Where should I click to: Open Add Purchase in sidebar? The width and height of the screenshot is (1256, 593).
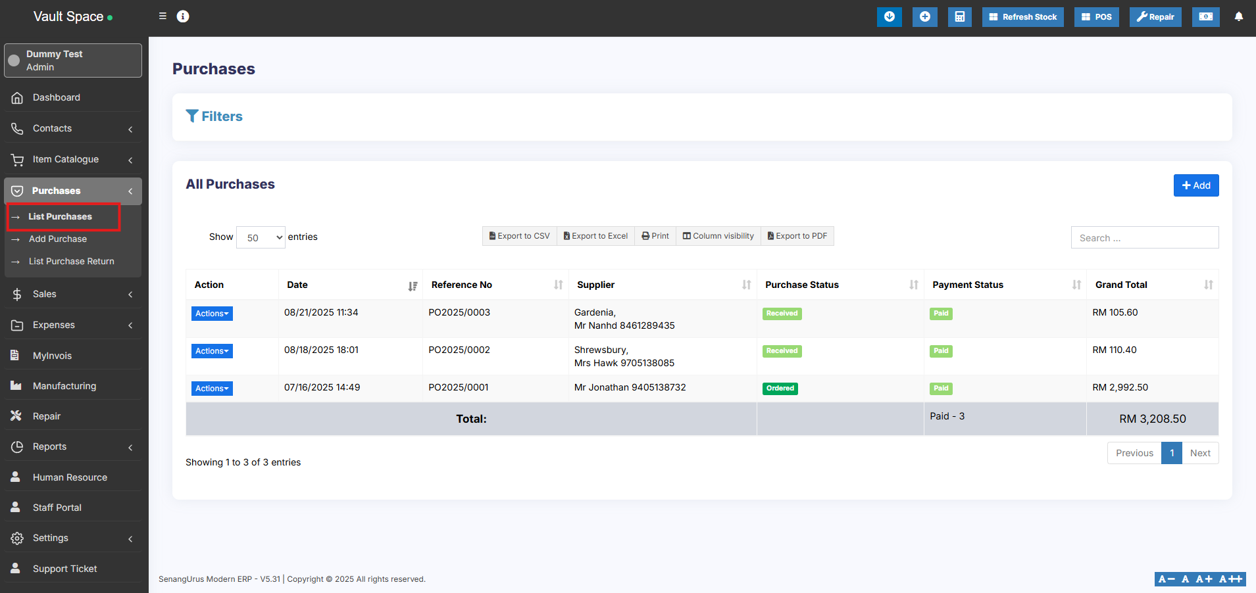58,239
